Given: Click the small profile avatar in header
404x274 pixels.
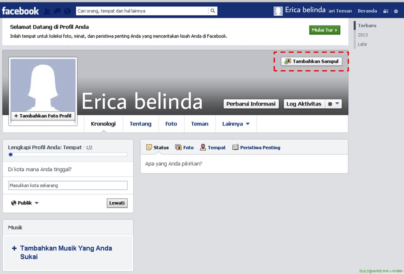Looking at the screenshot, I should (x=278, y=11).
